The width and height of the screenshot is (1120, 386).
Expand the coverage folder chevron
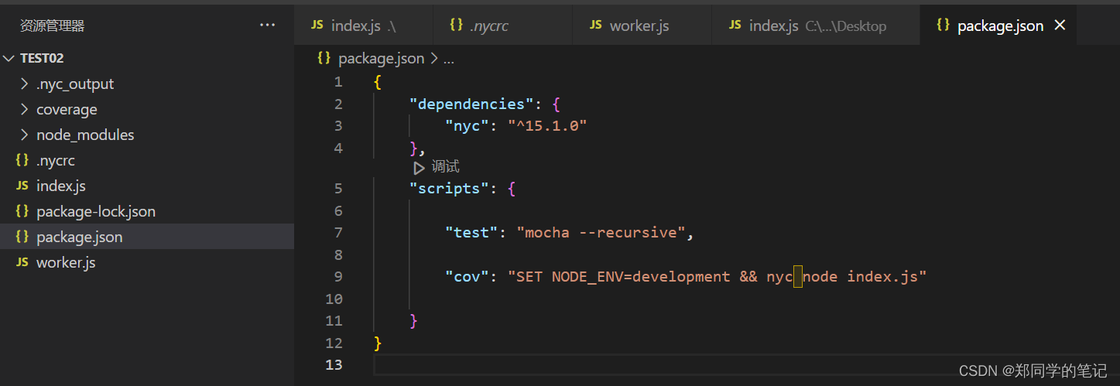click(24, 109)
